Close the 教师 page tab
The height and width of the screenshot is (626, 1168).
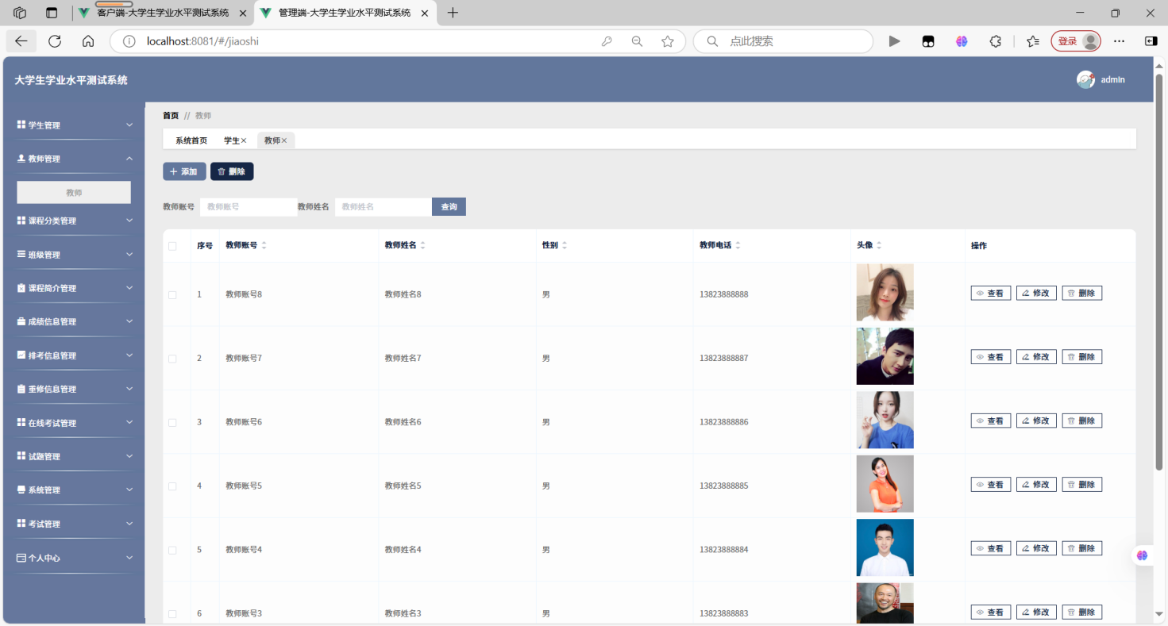point(284,140)
